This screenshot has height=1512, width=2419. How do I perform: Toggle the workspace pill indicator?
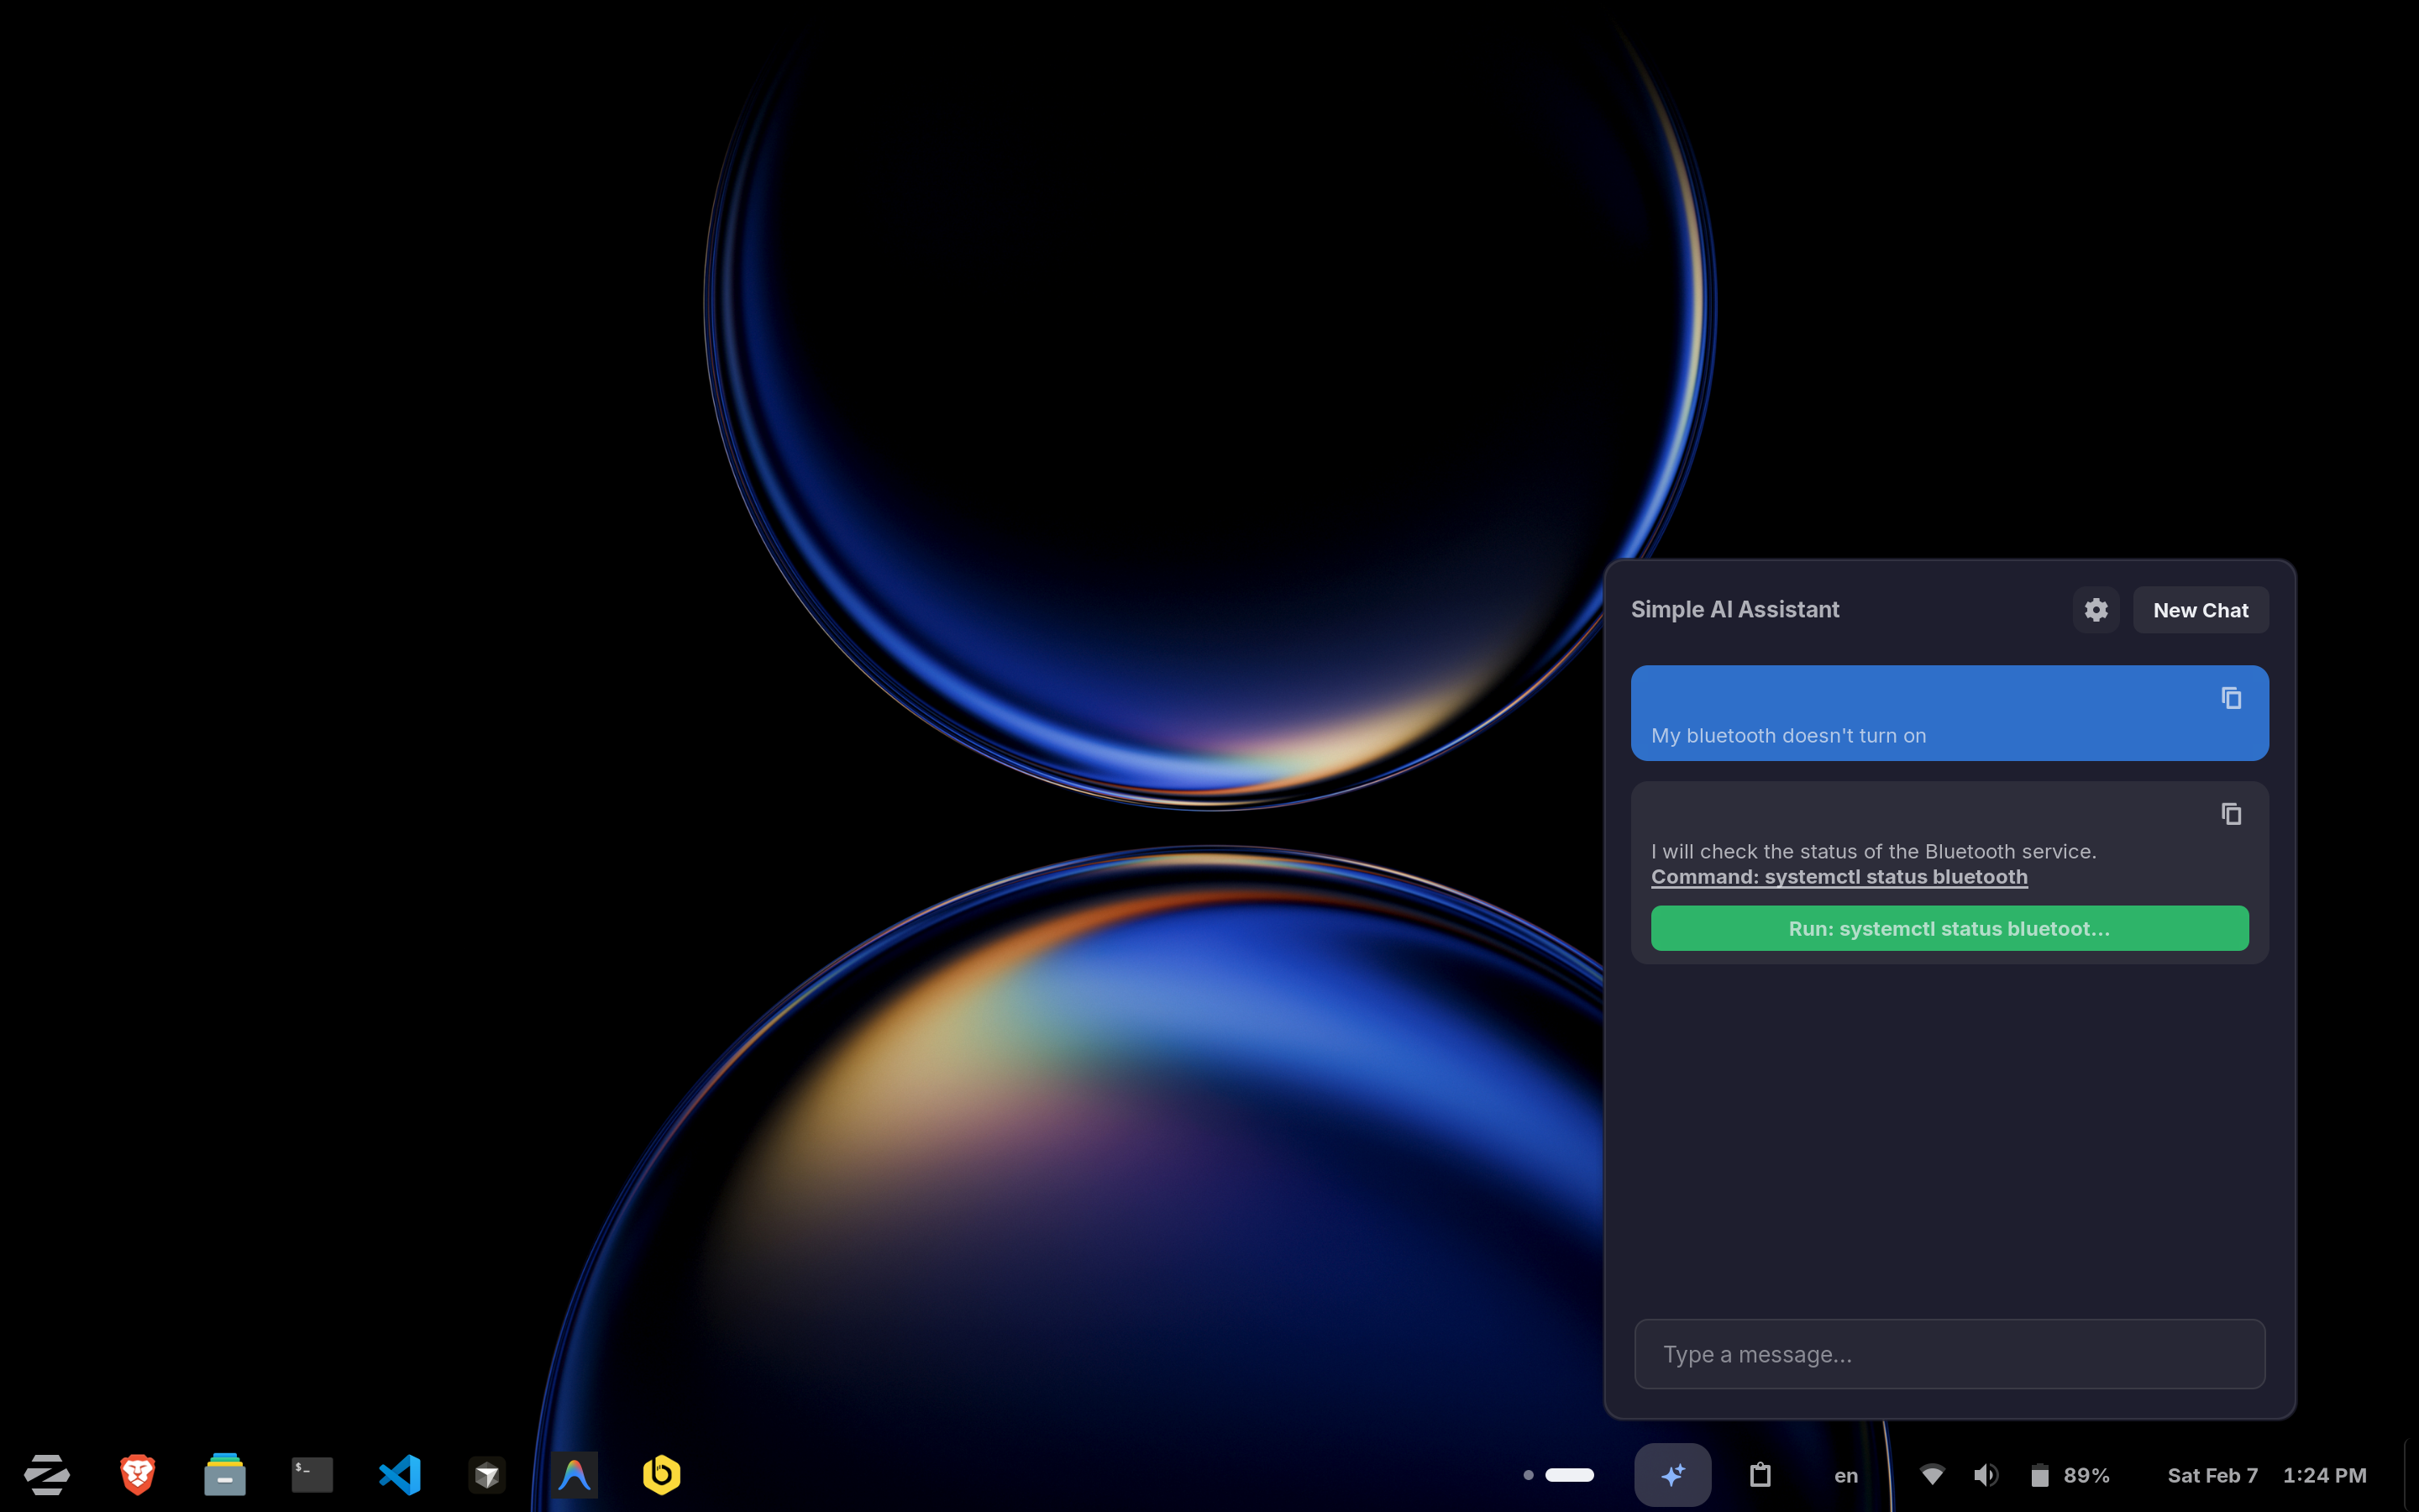1564,1474
